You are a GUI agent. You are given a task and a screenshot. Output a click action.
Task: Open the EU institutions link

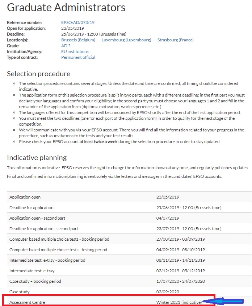tap(75, 52)
